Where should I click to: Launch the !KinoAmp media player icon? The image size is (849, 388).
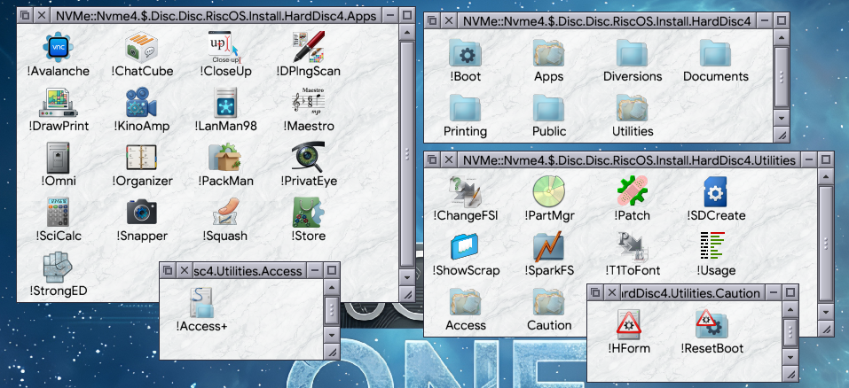141,102
